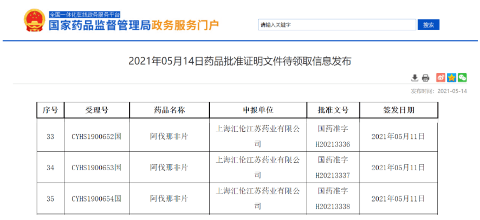Screen dimensions: 480x220
Task: Click the download icon
Action: point(414,78)
